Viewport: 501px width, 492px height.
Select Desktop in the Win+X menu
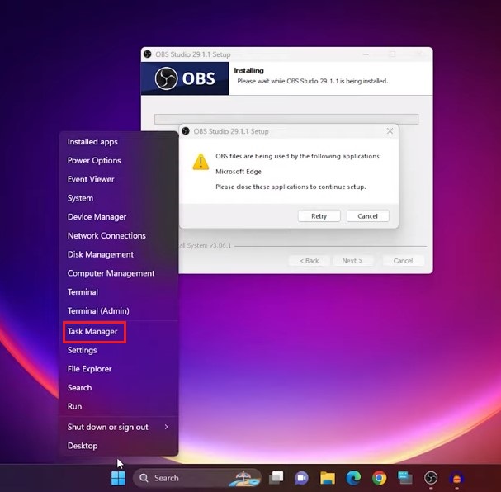coord(118,446)
